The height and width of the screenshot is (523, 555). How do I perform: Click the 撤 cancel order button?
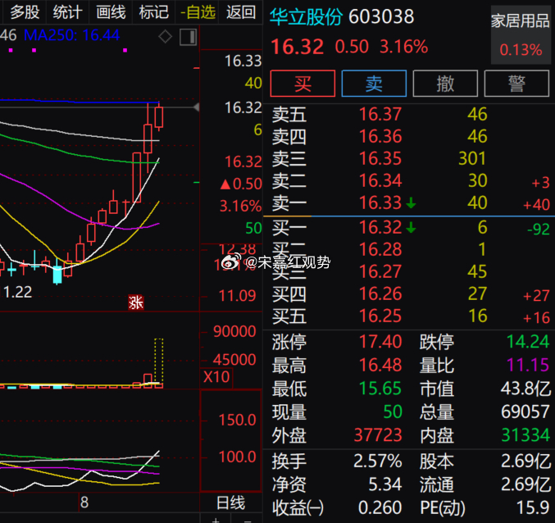click(x=445, y=84)
